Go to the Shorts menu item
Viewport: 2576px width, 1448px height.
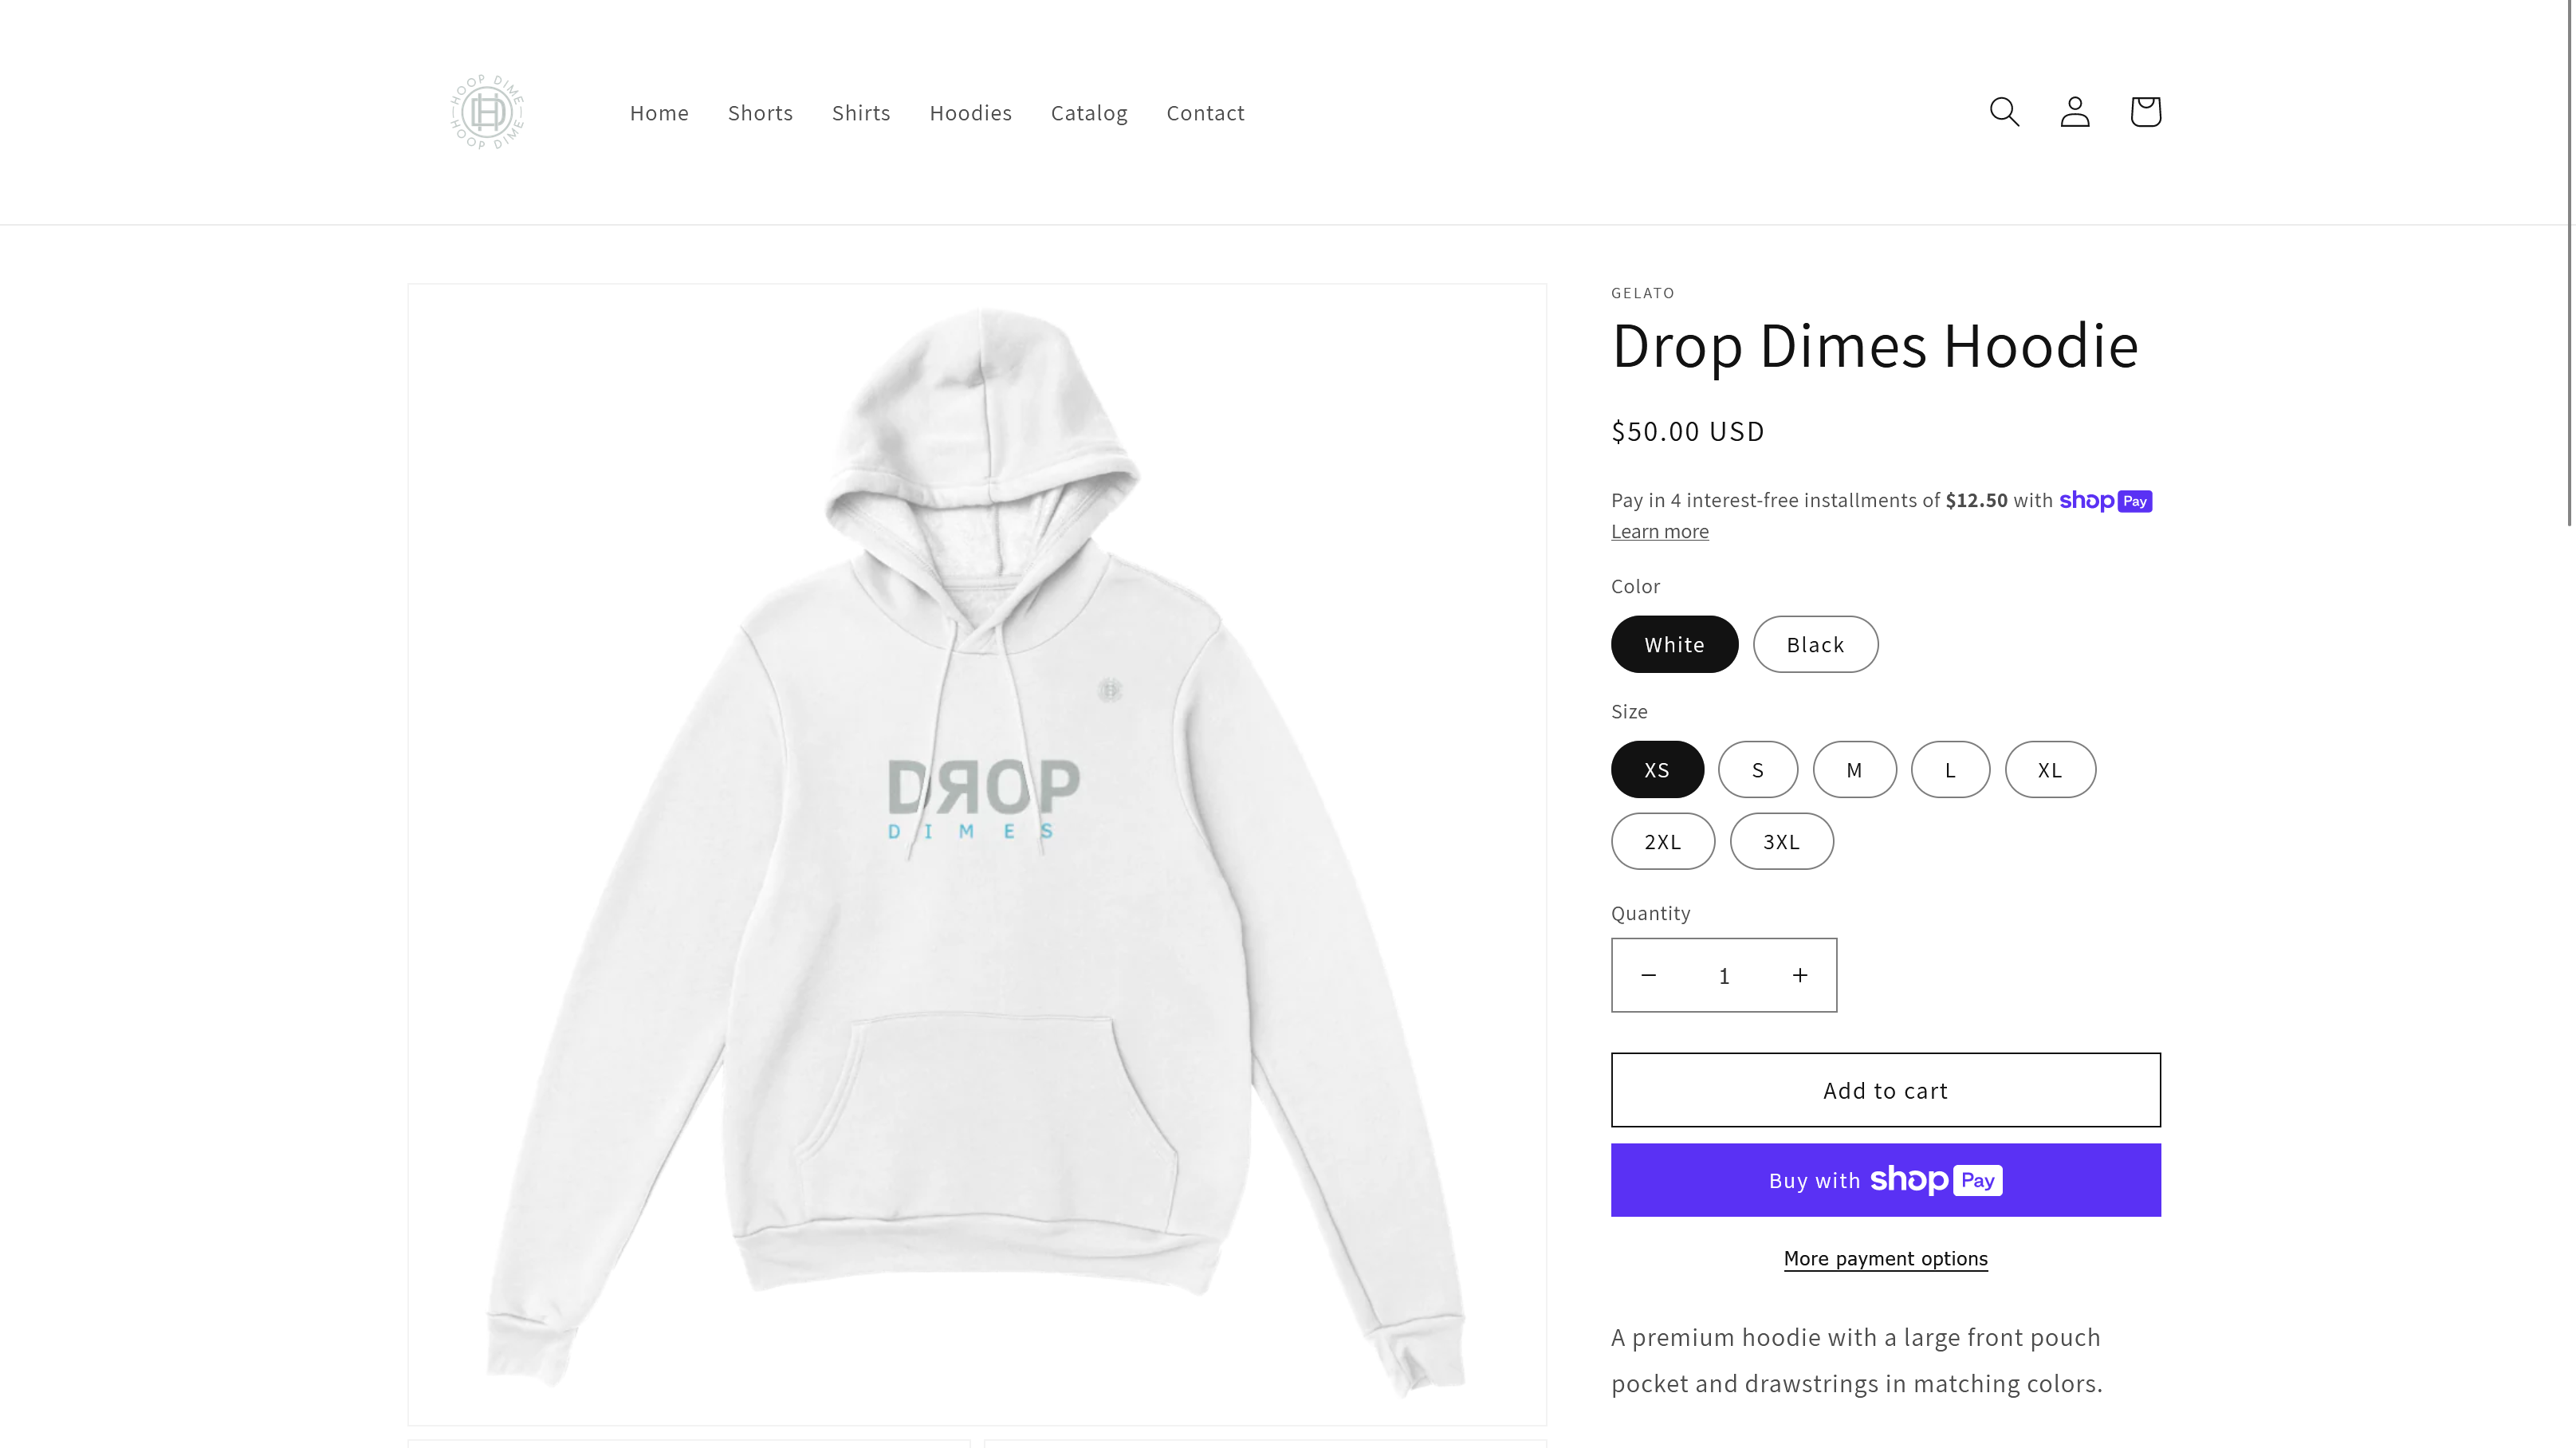pos(760,113)
